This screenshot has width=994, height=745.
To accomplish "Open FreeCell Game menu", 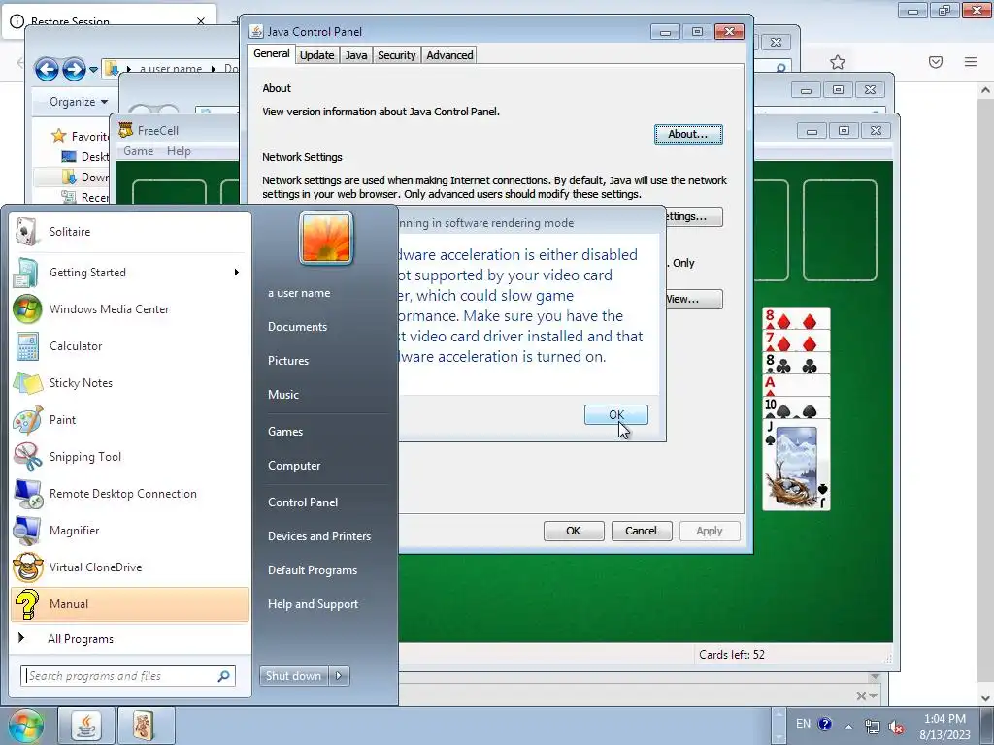I will click(x=138, y=151).
